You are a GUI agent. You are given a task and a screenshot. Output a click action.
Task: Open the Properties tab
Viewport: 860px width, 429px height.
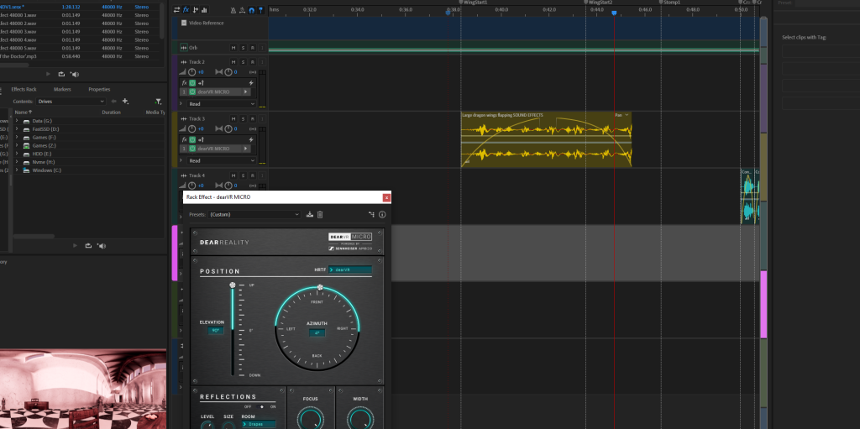[x=99, y=89]
